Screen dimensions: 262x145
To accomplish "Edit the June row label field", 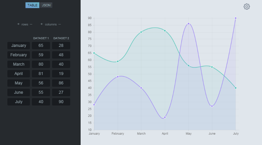I will coord(19,92).
